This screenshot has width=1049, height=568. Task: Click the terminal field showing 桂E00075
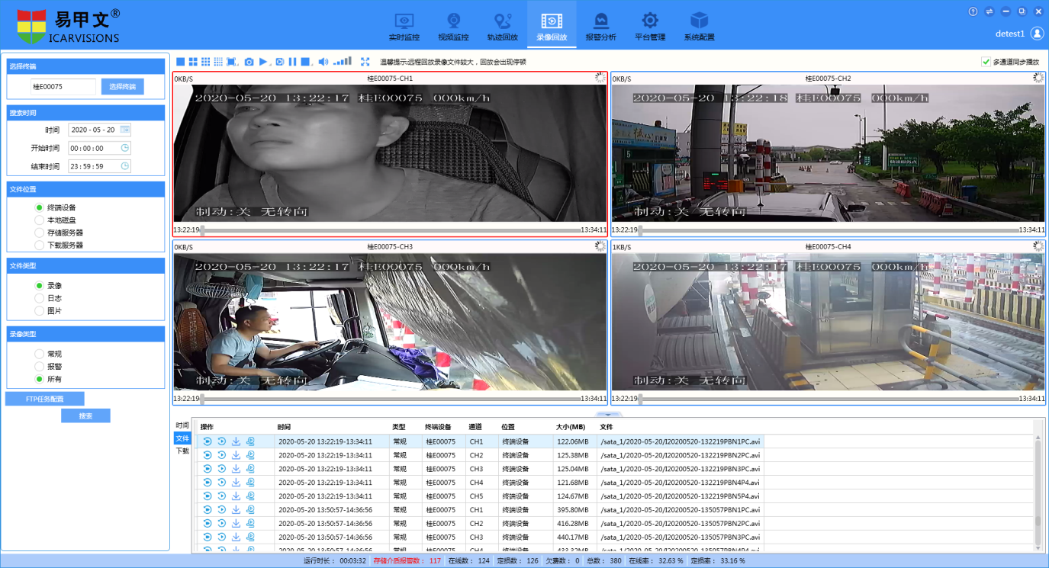coord(63,87)
